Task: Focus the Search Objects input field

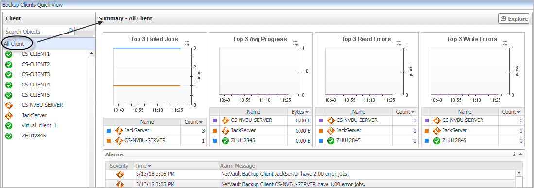Action: coord(36,31)
